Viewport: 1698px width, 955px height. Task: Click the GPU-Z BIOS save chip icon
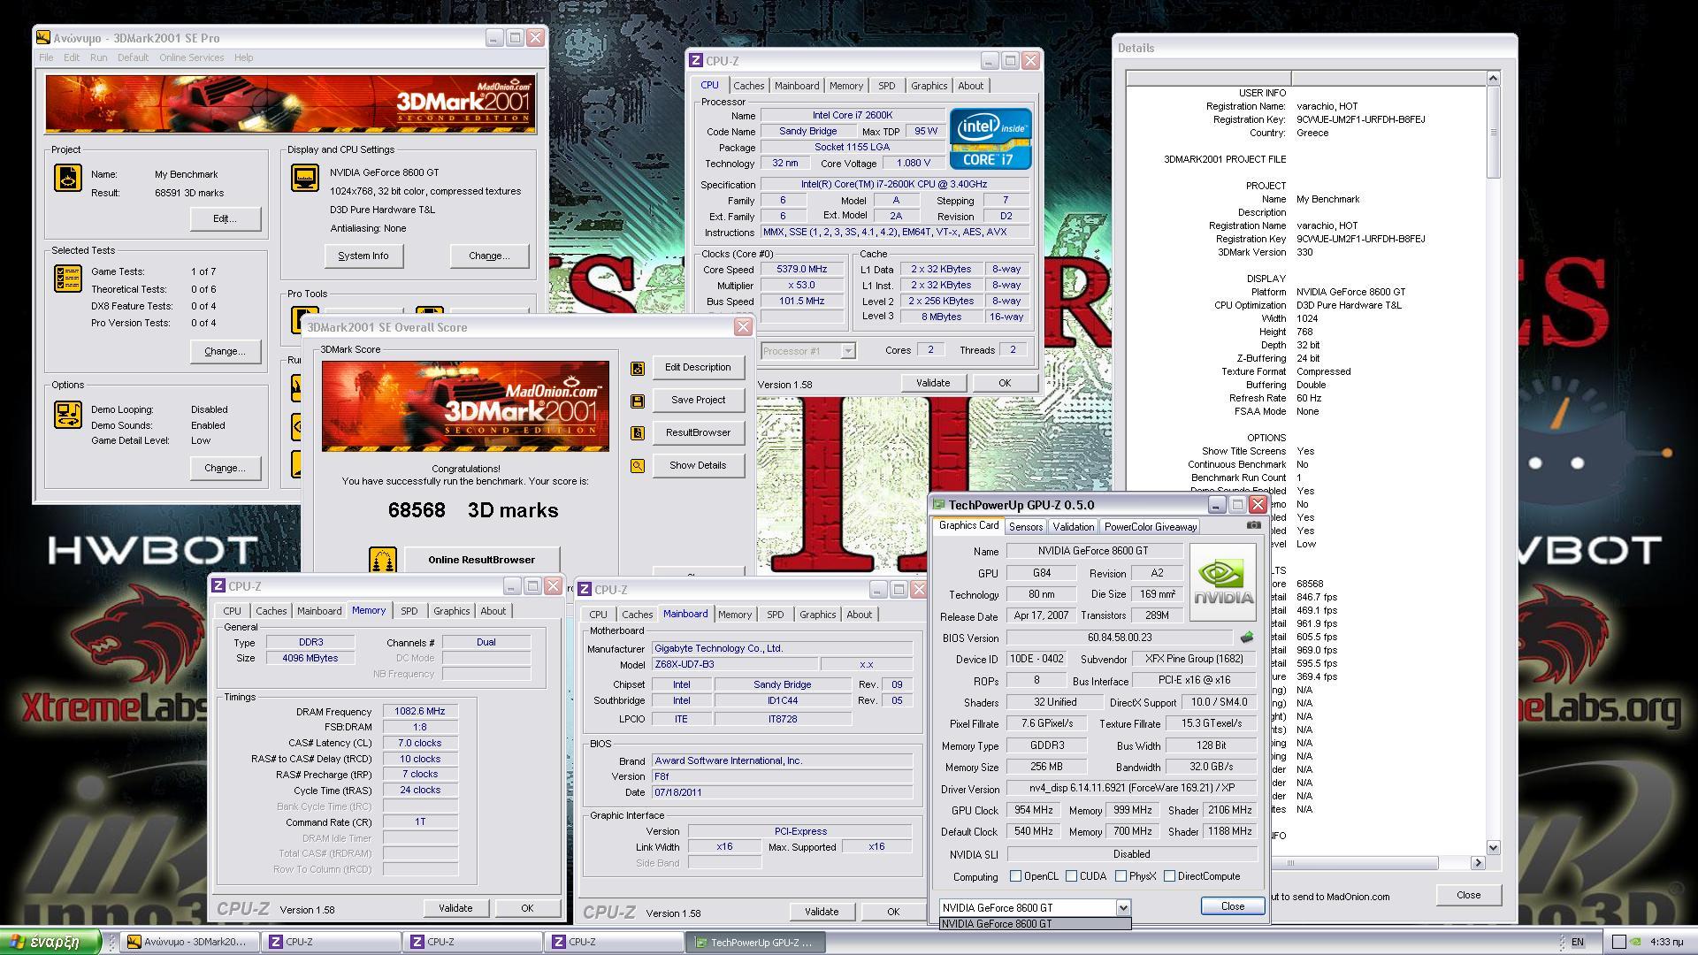pyautogui.click(x=1247, y=638)
